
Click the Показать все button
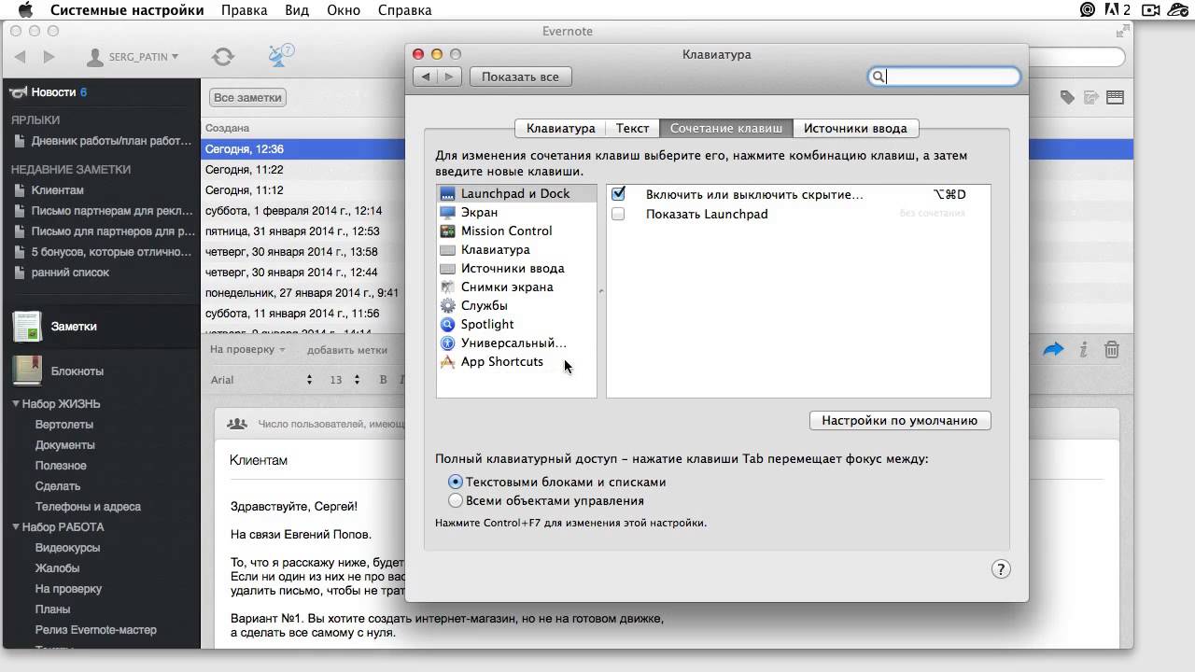click(520, 77)
